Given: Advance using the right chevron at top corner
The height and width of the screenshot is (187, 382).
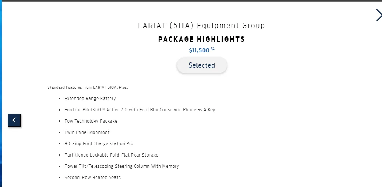Looking at the screenshot, I should 379,15.
